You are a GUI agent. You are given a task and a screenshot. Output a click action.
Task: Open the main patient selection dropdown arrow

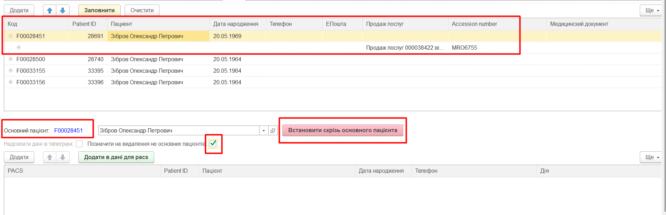(264, 130)
